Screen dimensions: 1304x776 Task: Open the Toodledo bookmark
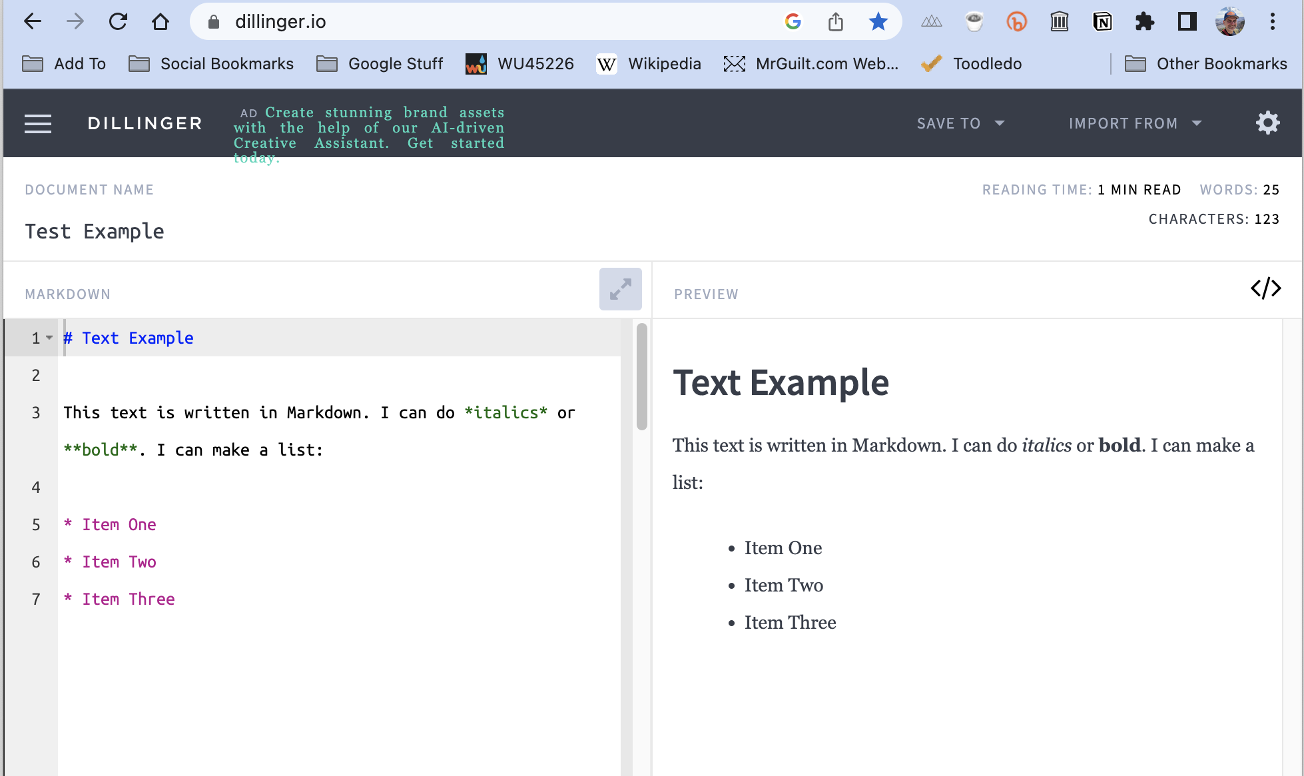tap(972, 64)
